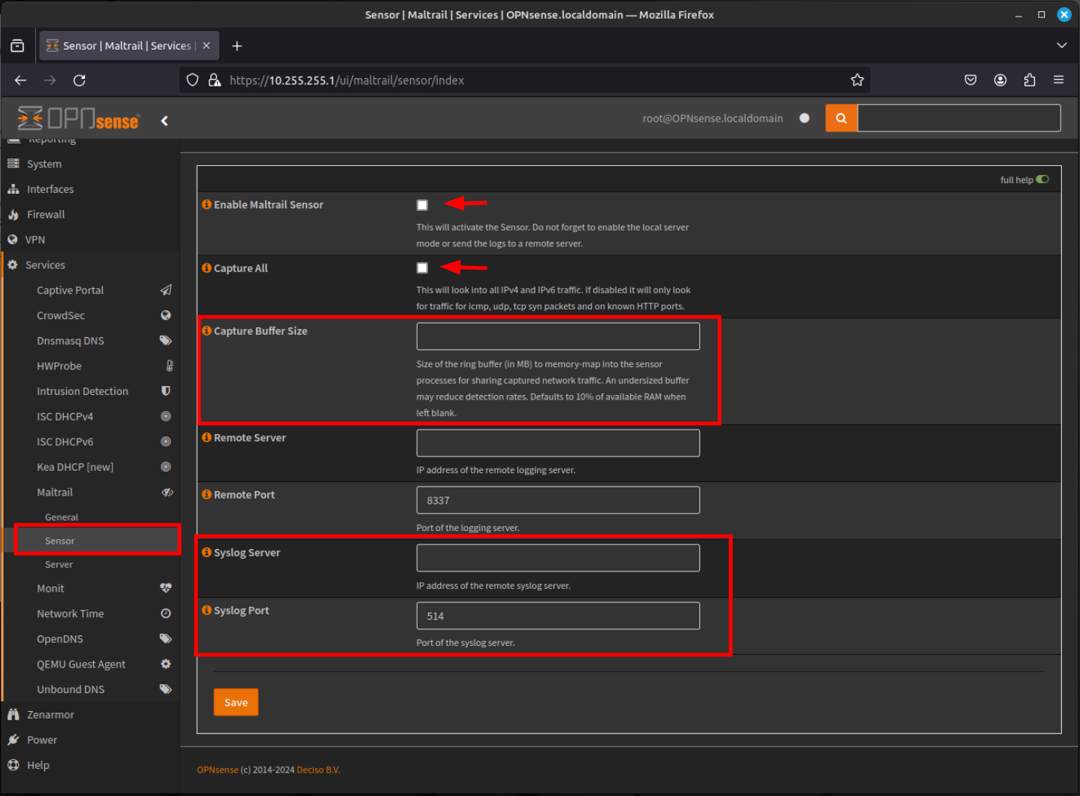
Task: Open the Firefox hamburger menu
Action: point(1059,80)
